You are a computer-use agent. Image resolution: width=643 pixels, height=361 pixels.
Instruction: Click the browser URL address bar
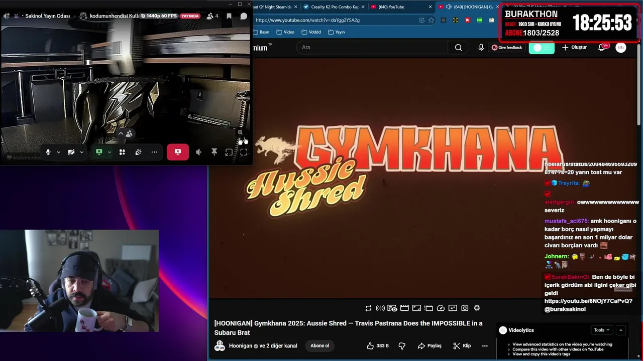click(x=336, y=20)
